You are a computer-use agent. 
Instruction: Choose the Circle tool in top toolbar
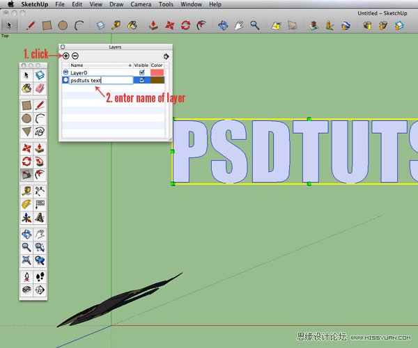click(63, 26)
